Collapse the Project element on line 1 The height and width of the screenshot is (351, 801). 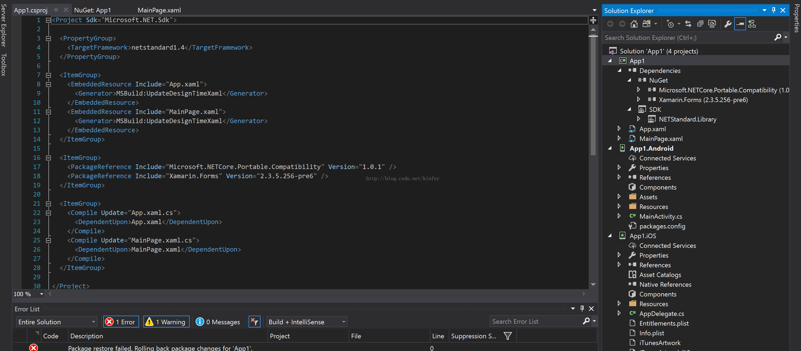click(48, 20)
